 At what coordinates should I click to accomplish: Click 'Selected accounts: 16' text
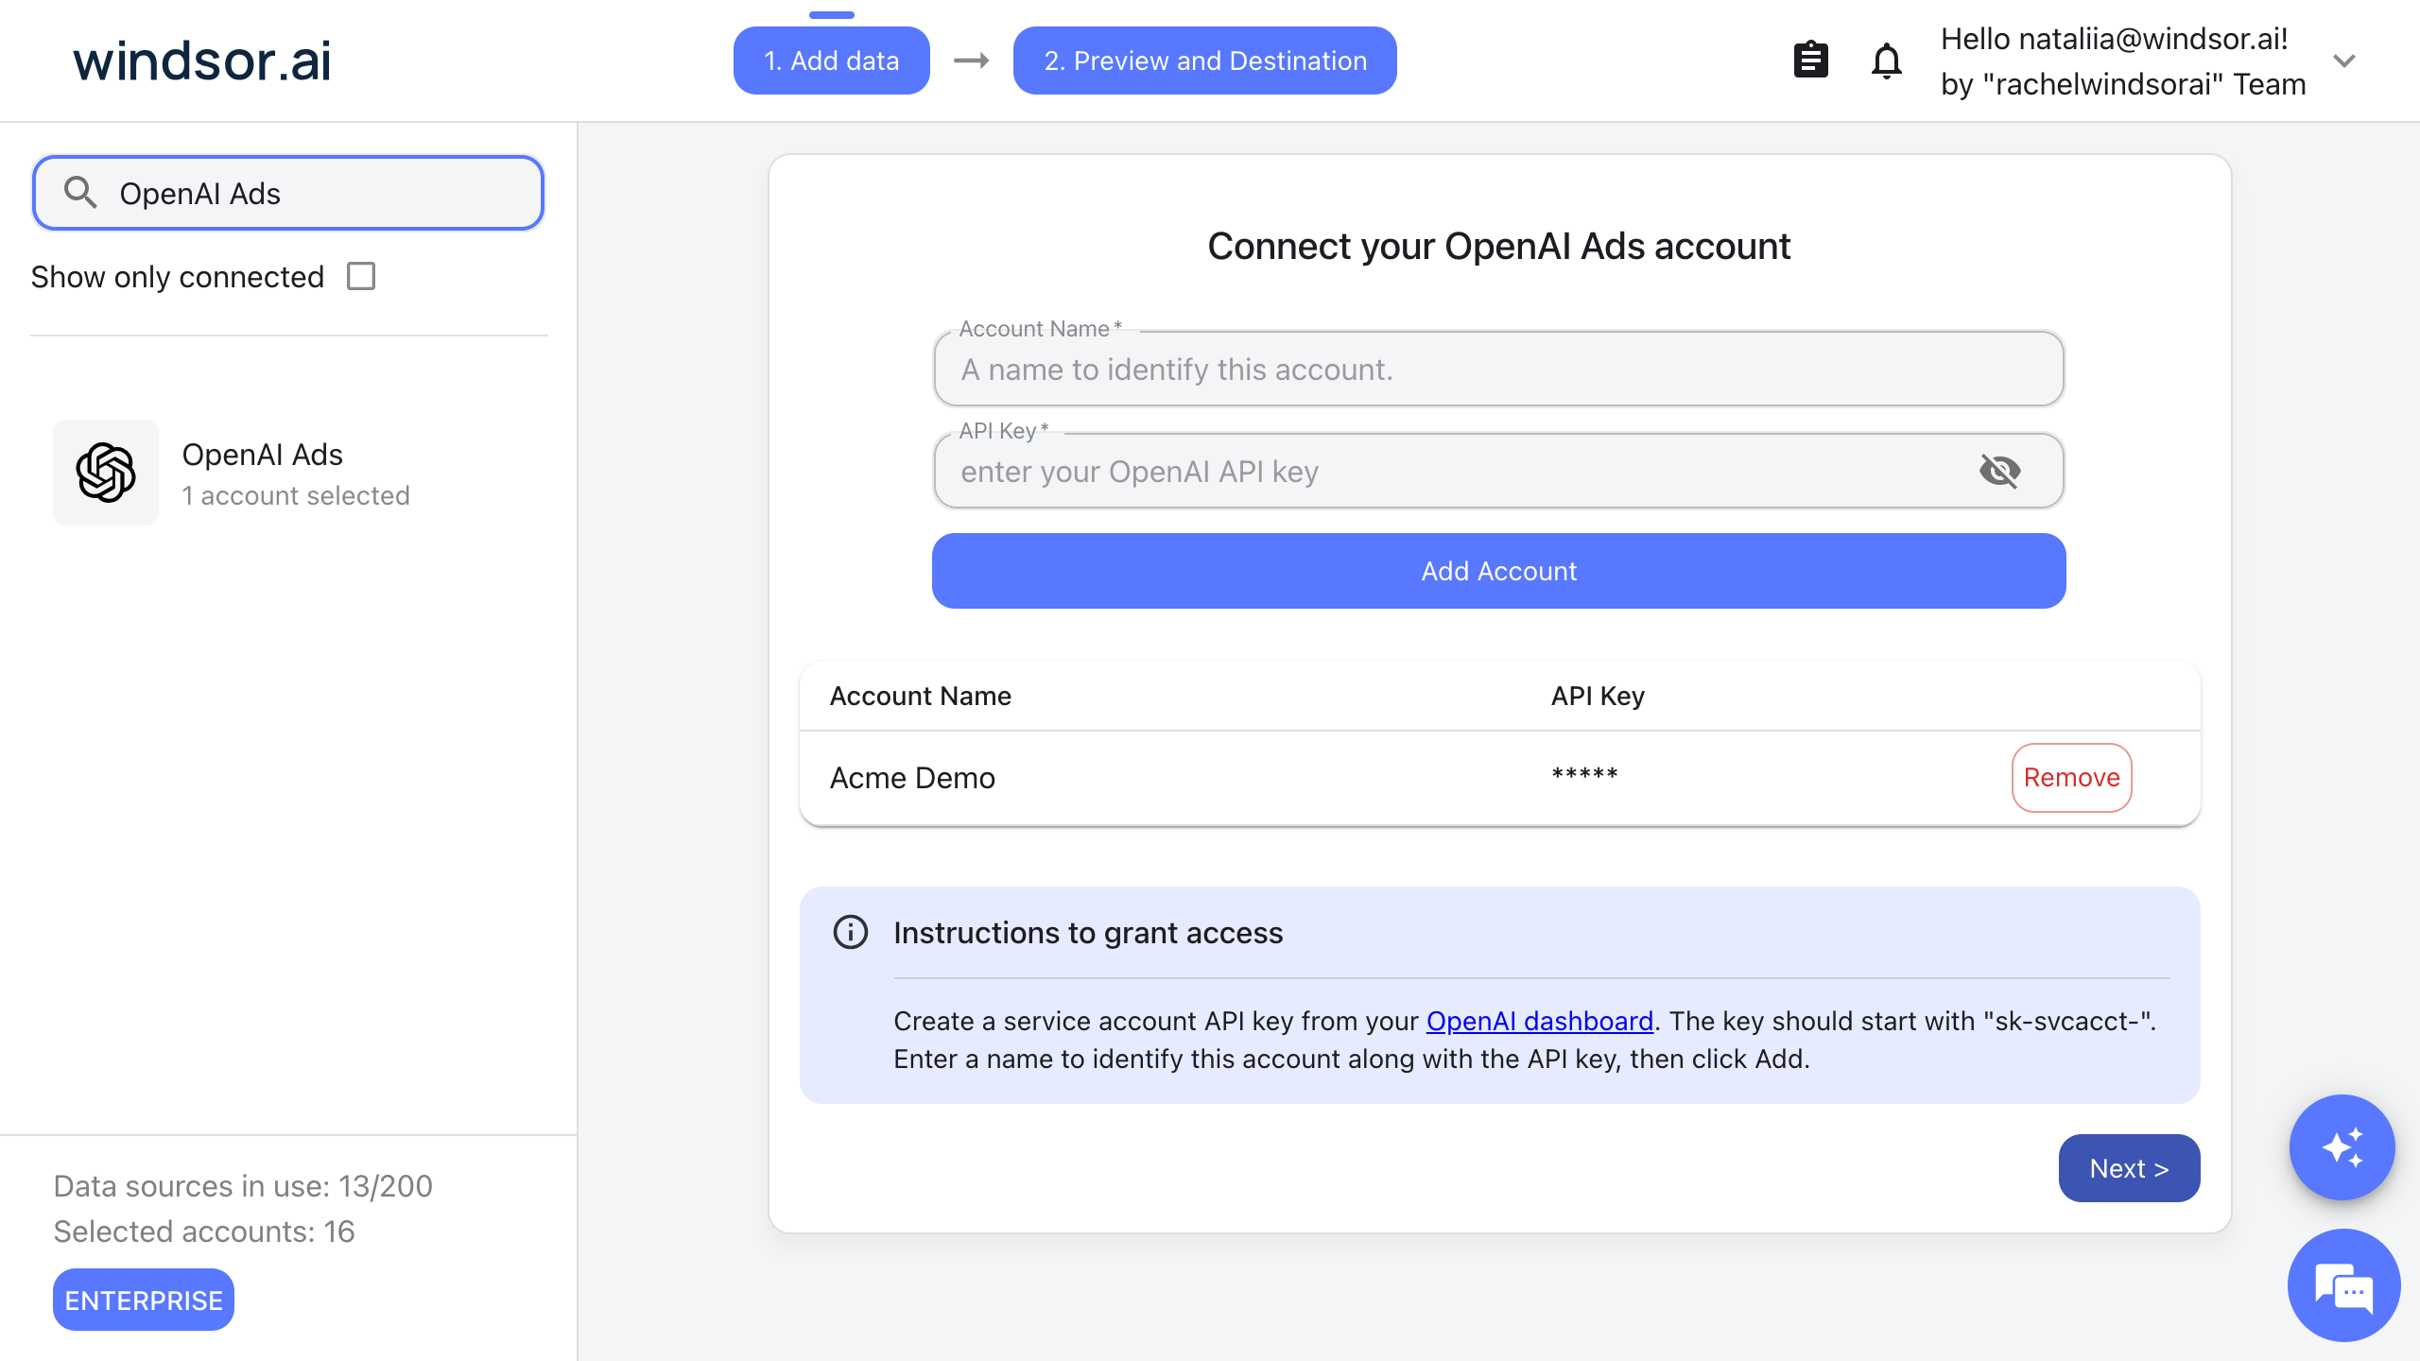click(204, 1232)
